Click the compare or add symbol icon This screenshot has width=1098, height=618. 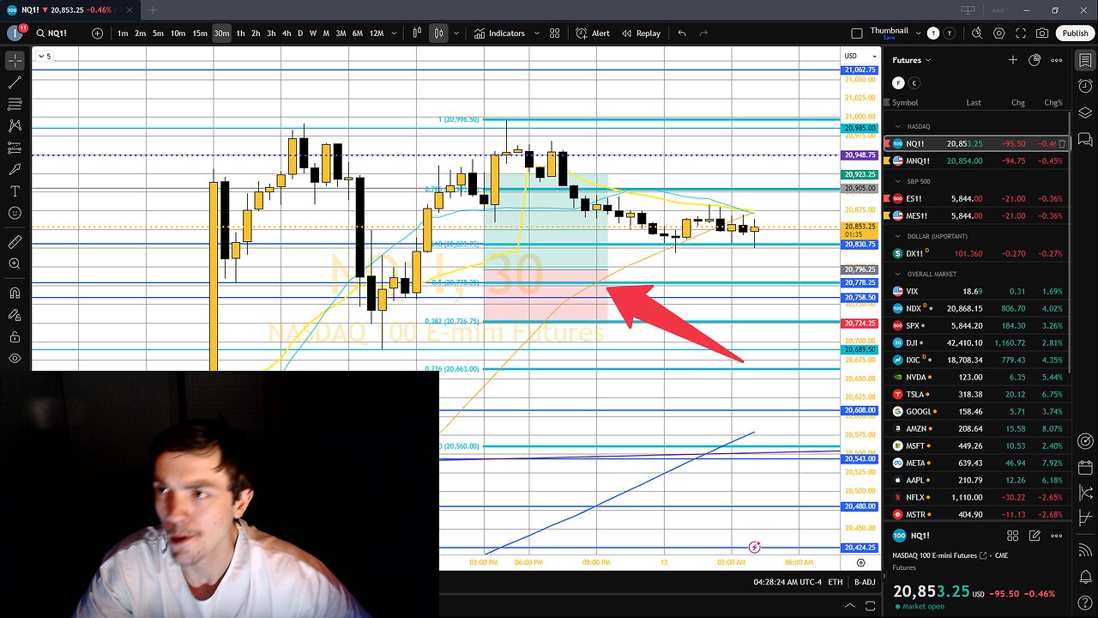[x=98, y=33]
